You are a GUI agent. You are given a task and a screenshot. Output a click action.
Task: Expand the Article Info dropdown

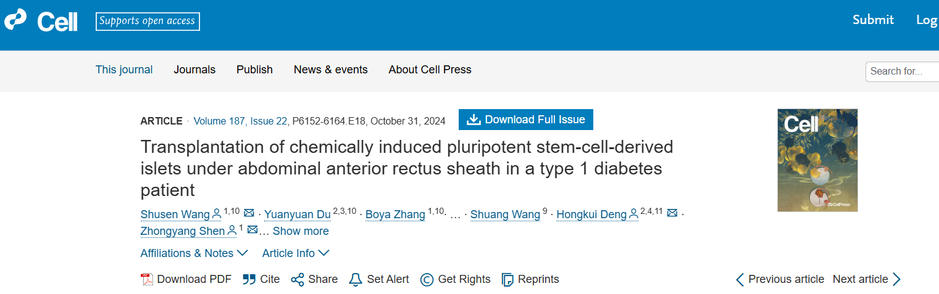pos(295,253)
